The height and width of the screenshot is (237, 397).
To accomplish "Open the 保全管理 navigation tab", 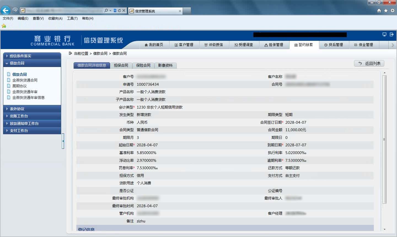I will (364, 45).
